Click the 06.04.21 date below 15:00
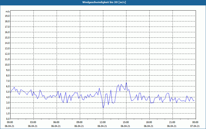The height and width of the screenshot is (129, 206). click(x=125, y=126)
